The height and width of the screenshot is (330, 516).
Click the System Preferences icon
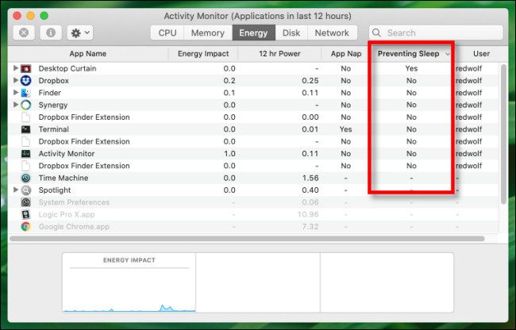pyautogui.click(x=25, y=202)
